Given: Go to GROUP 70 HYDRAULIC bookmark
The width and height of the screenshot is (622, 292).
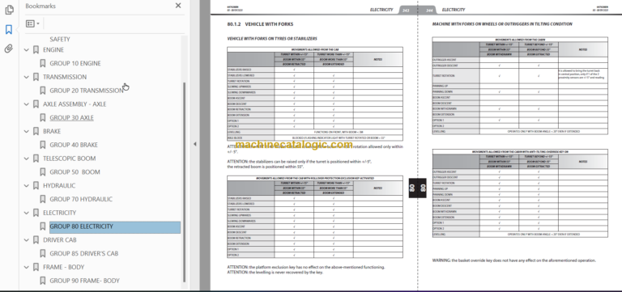Looking at the screenshot, I should (81, 199).
